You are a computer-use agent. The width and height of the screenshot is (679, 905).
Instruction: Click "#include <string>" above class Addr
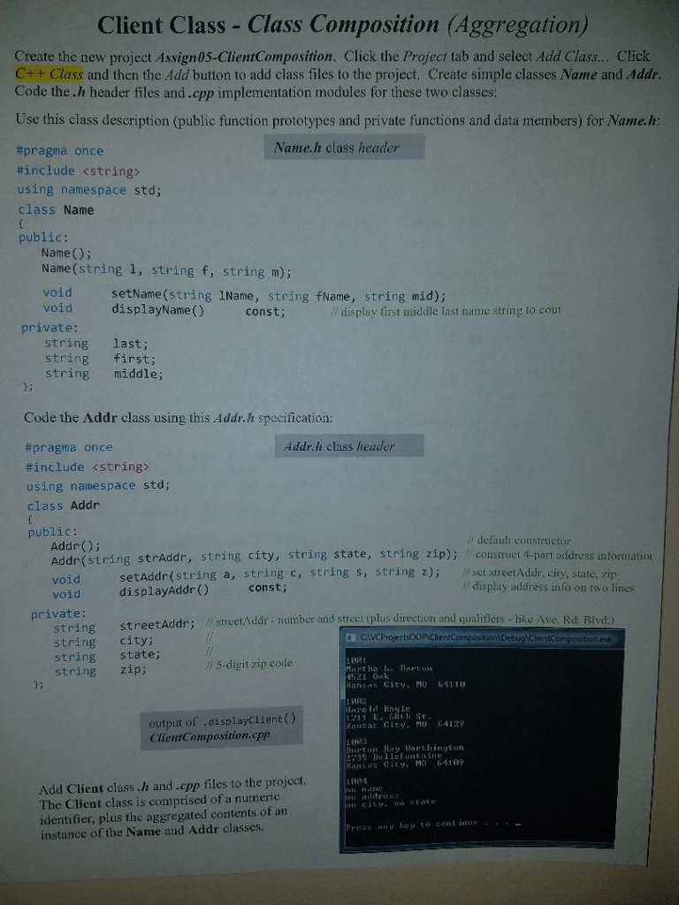88,467
